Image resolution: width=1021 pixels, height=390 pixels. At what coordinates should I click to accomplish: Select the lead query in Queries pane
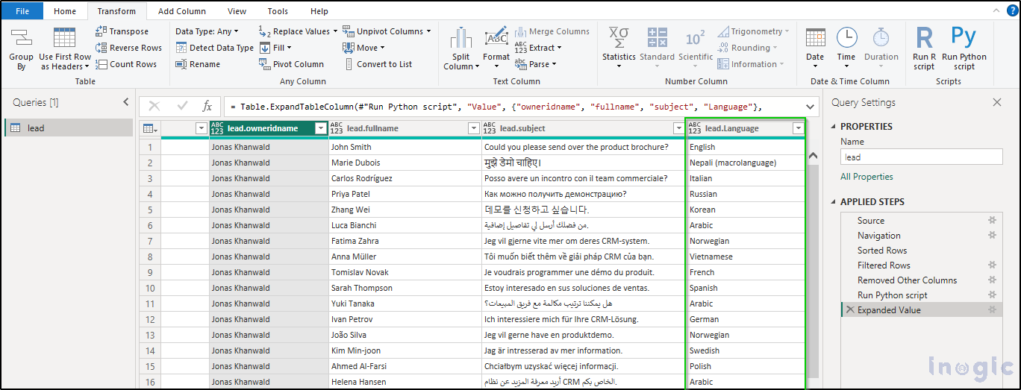click(69, 128)
